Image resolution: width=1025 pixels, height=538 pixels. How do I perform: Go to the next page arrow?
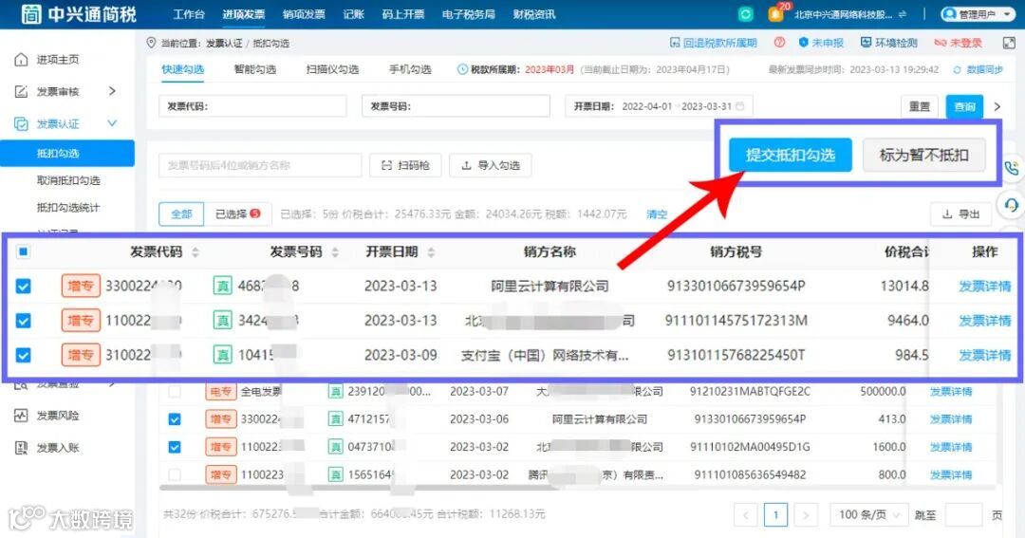[x=806, y=515]
